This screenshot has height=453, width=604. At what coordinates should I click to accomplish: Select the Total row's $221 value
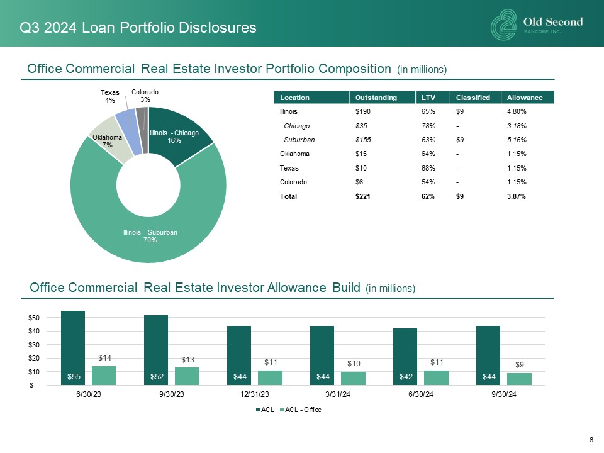(364, 196)
